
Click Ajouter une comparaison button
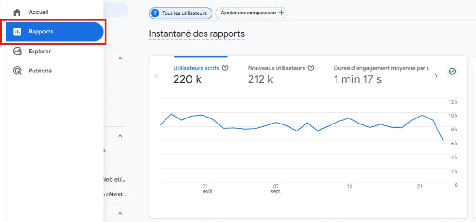pyautogui.click(x=251, y=13)
